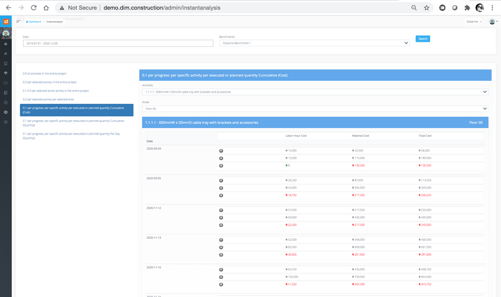
Task: Select '0.2 per selected activity per selected area'
Action: (x=48, y=99)
